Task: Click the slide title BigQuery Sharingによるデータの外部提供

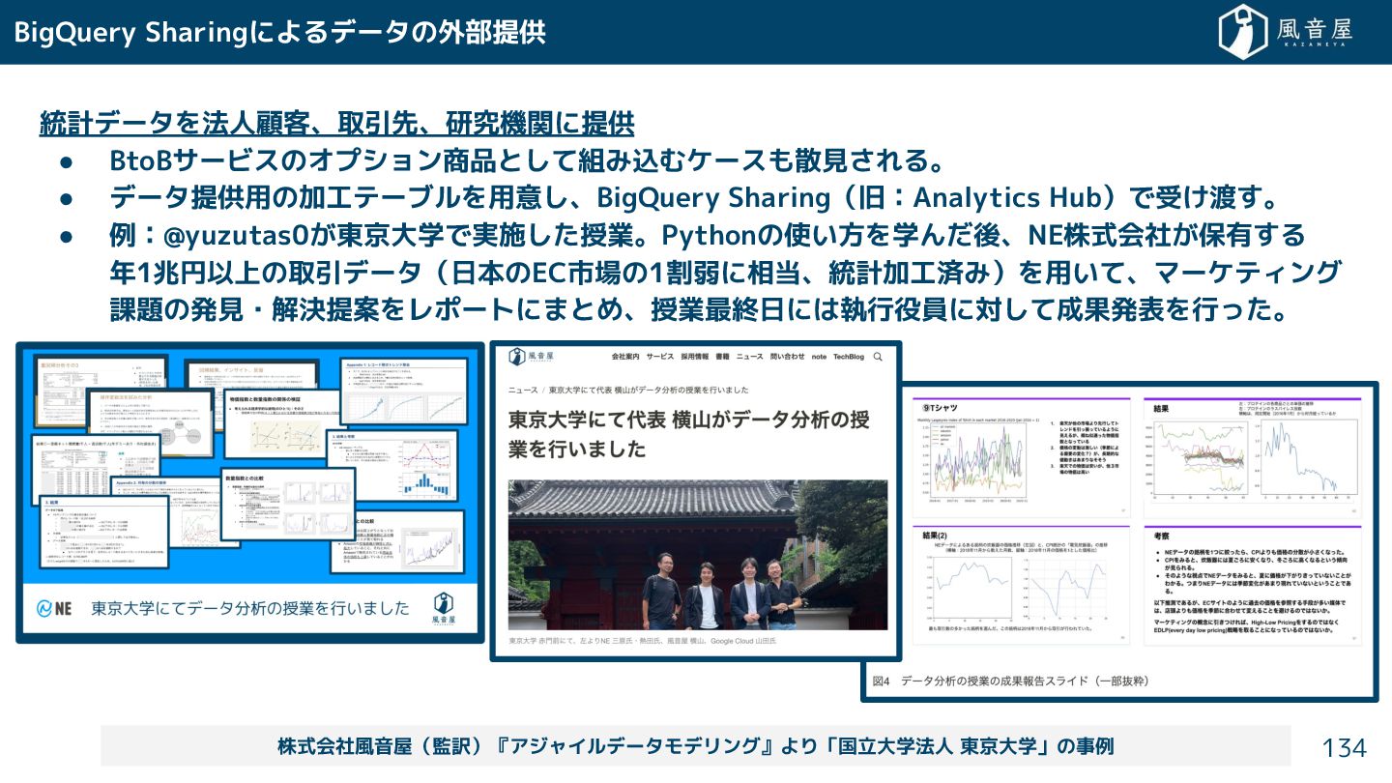Action: point(280,32)
